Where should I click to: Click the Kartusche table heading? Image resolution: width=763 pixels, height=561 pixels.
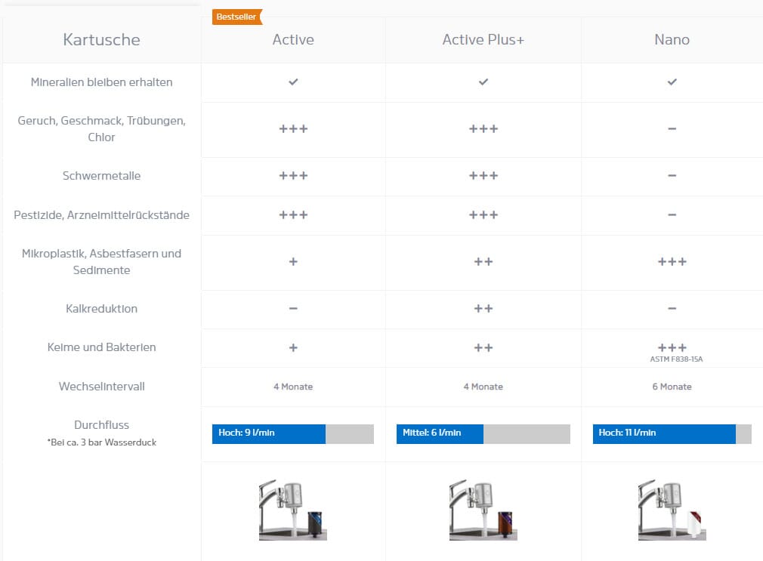(101, 40)
